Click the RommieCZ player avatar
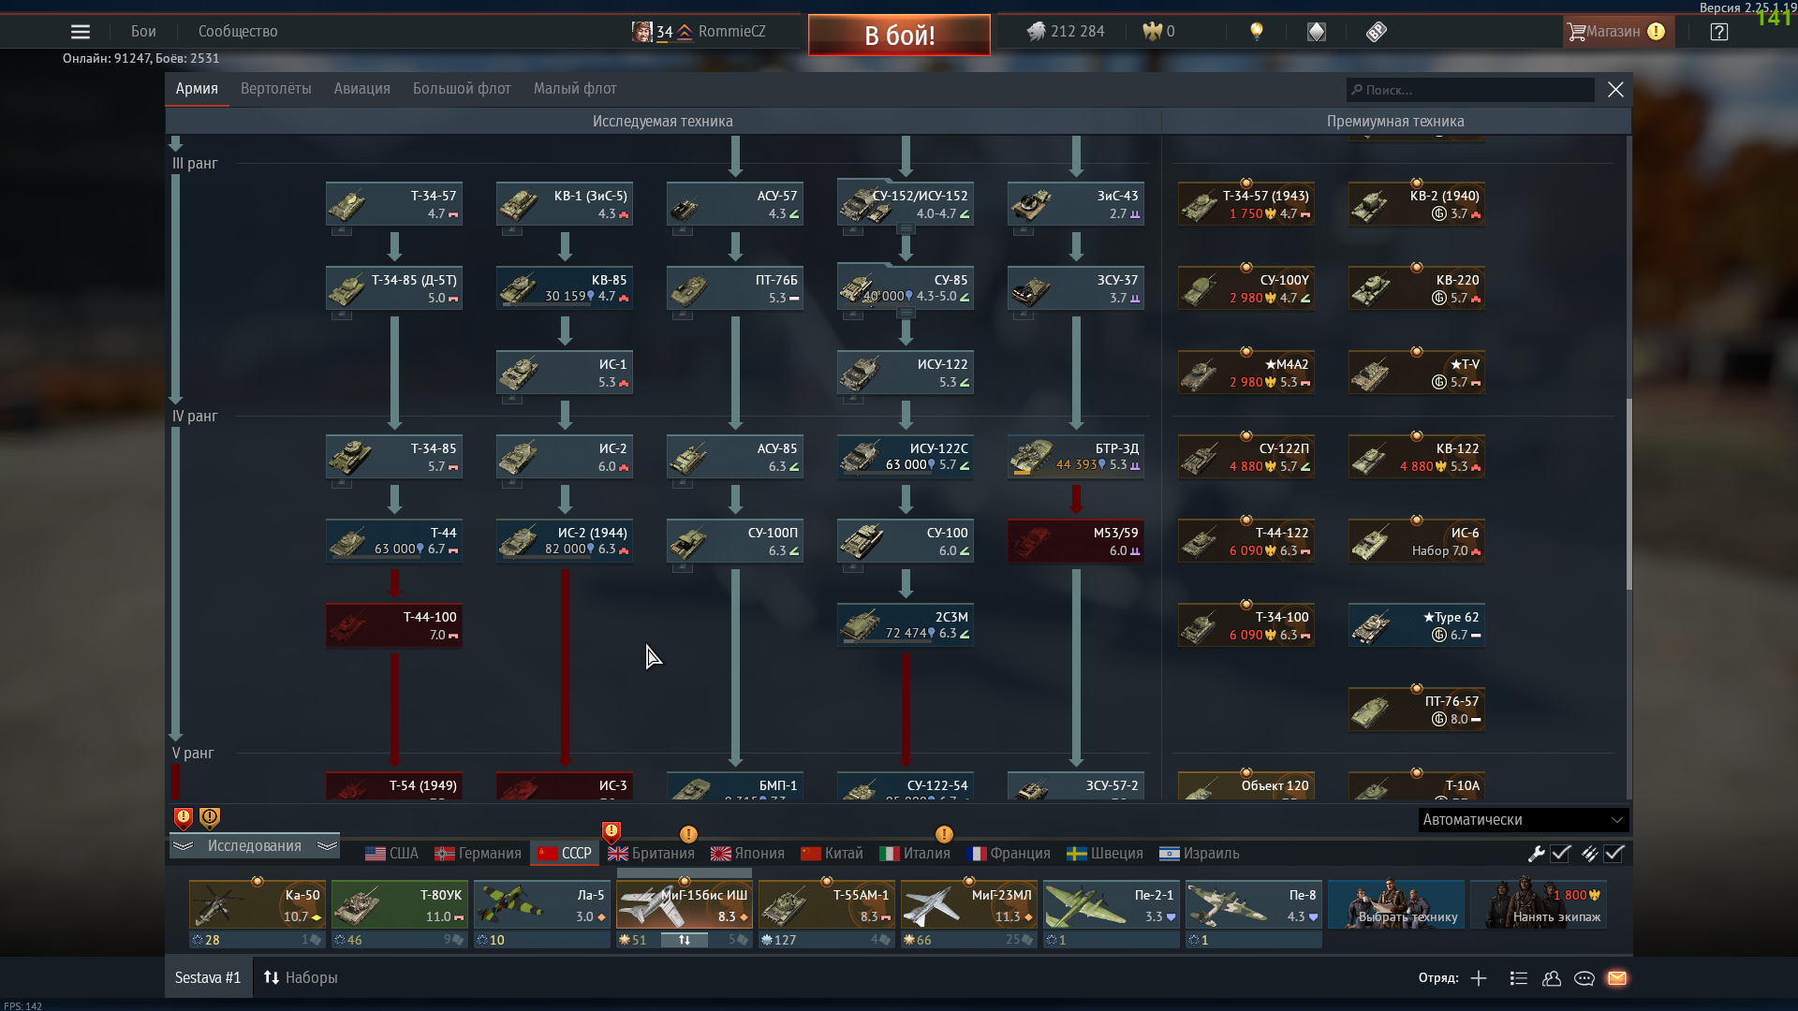The height and width of the screenshot is (1011, 1798). point(641,32)
